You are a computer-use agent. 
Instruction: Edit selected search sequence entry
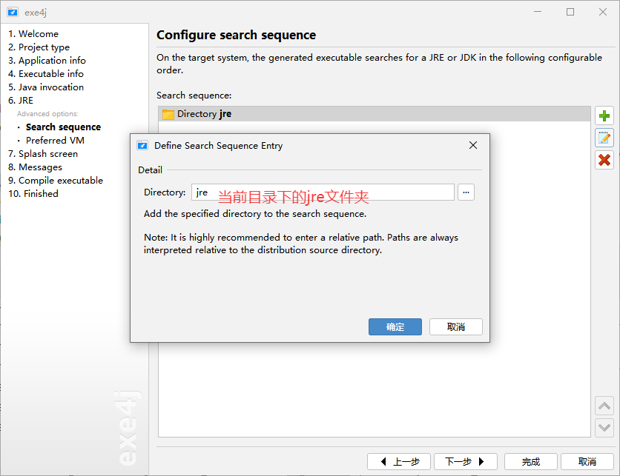point(604,138)
